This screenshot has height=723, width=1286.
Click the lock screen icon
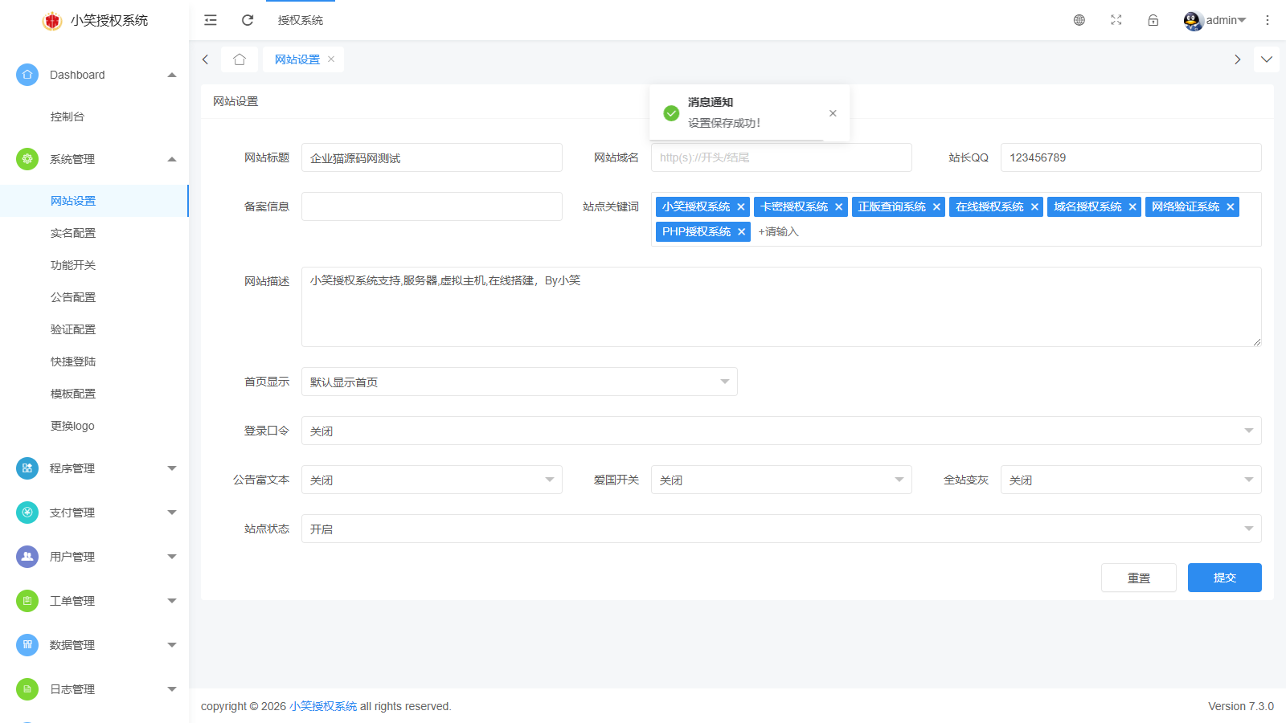point(1153,20)
